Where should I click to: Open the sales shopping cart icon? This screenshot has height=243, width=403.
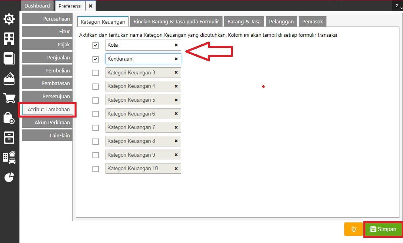pyautogui.click(x=9, y=98)
